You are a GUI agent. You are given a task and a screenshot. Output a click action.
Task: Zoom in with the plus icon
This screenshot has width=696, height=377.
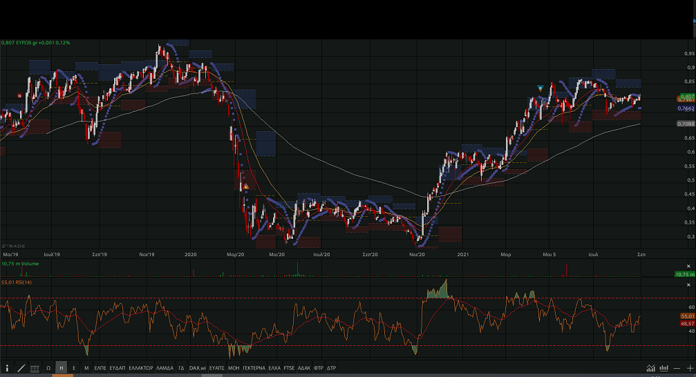pyautogui.click(x=689, y=369)
